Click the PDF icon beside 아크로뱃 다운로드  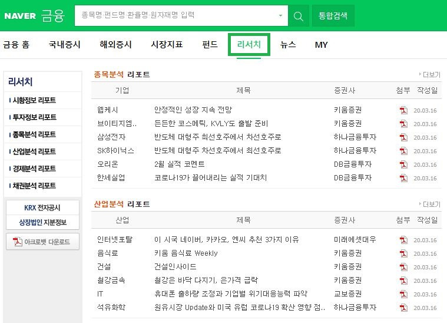coord(18,242)
